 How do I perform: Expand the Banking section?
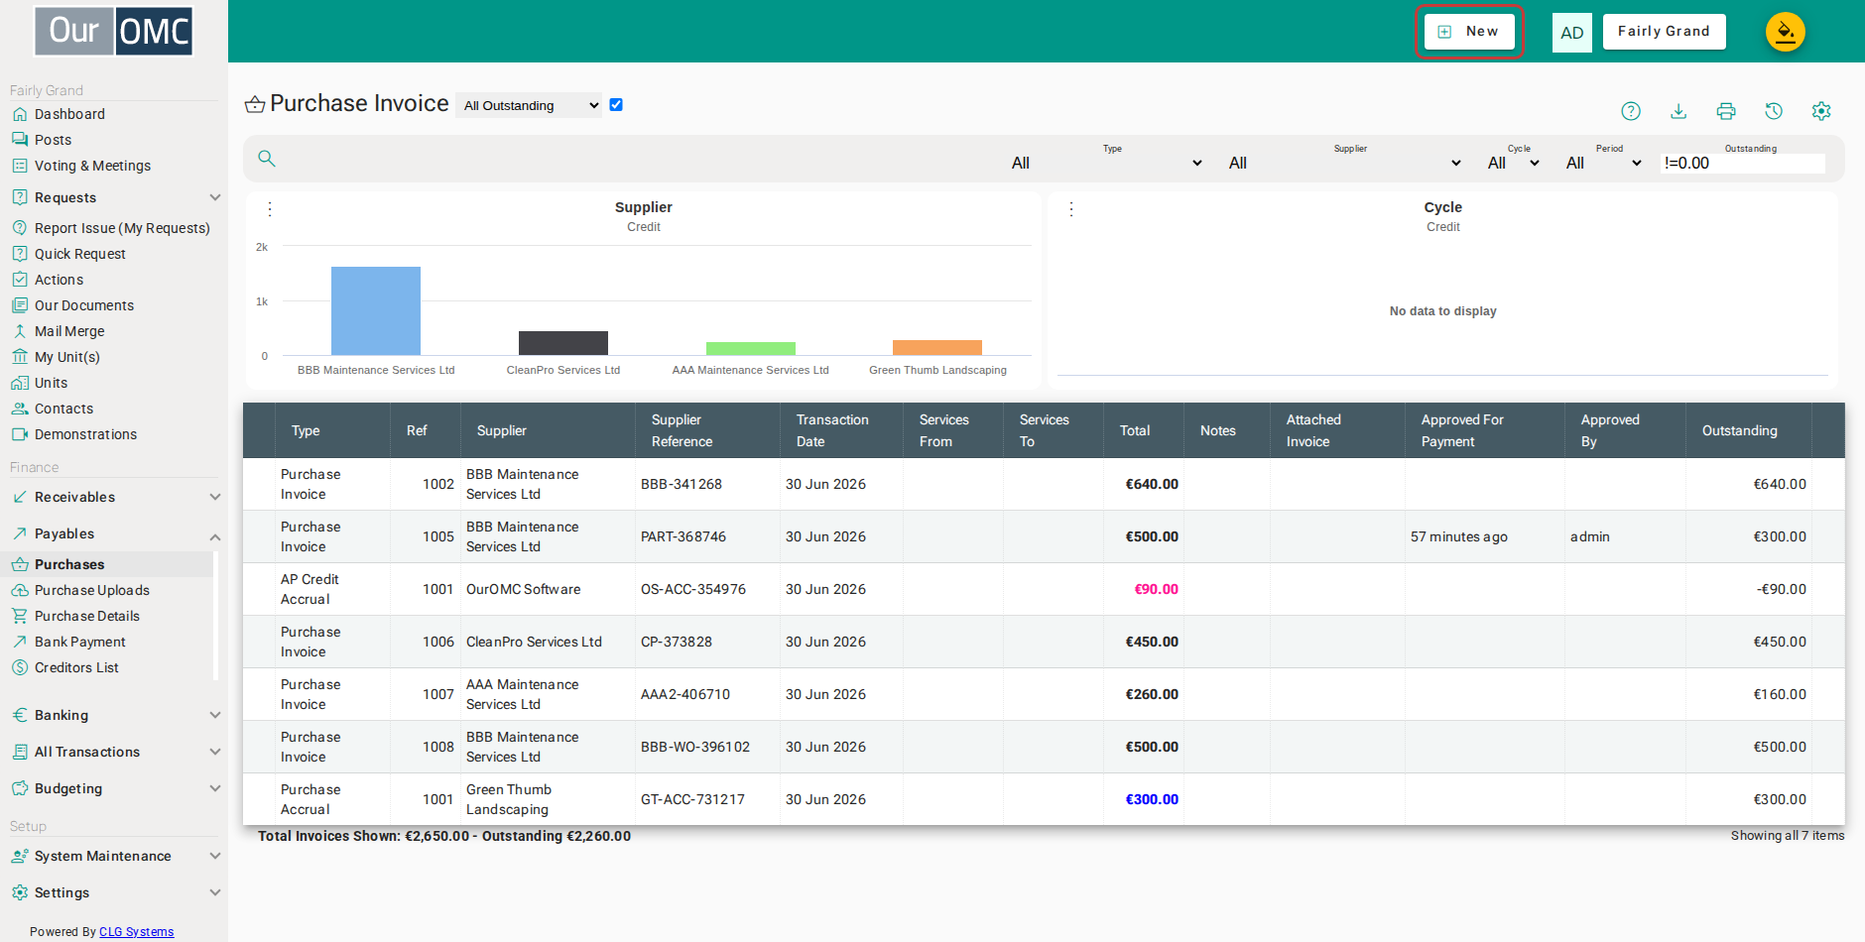tap(115, 715)
